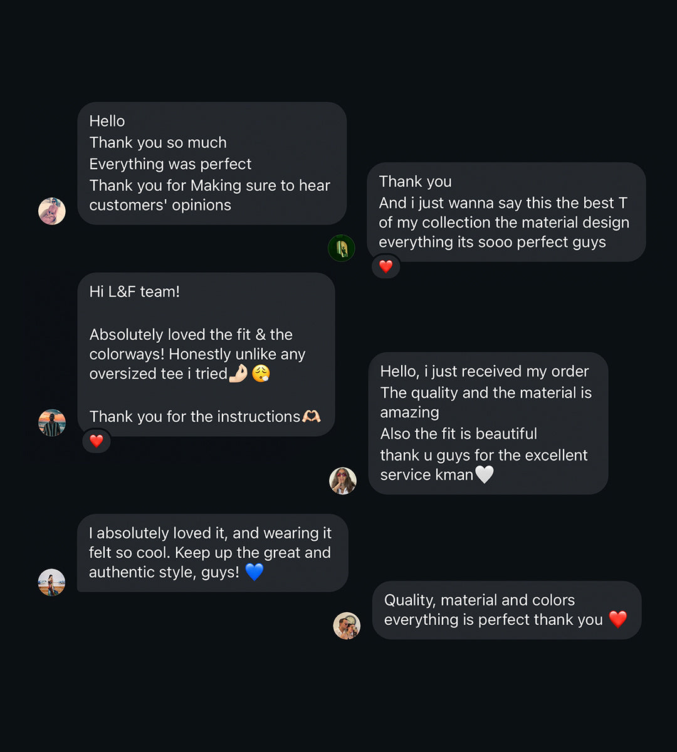677x752 pixels.
Task: Open the avatar beside the "Everything was perfect" message
Action: 52,211
